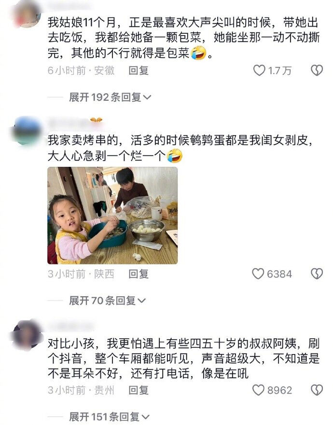
Task: Open the first commenter's blurred avatar
Action: [28, 13]
